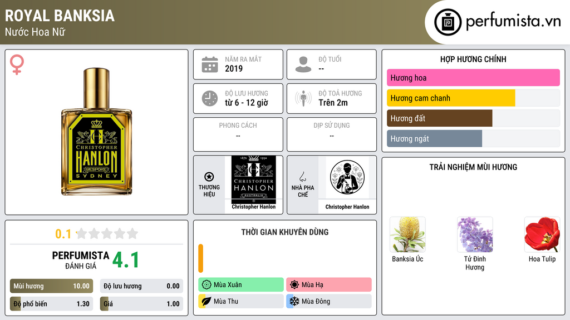Click the yellow Hương cam chanh bar
This screenshot has height=320, width=570.
coord(451,98)
